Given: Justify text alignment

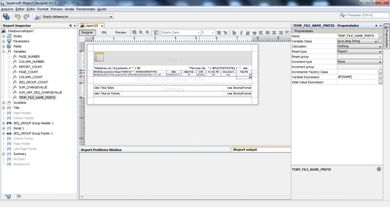Looking at the screenshot, I should coord(268,33).
